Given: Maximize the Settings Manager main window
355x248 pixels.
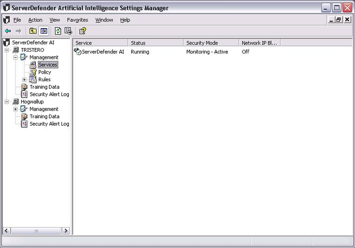Looking at the screenshot, I should pos(337,8).
